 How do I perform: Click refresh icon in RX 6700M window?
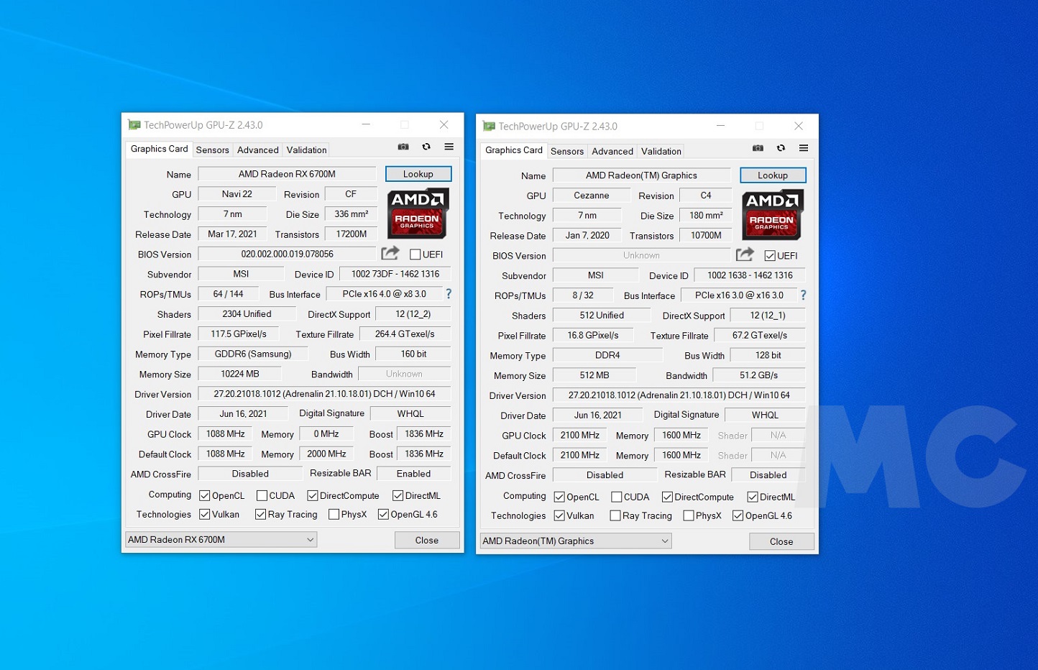pyautogui.click(x=426, y=147)
